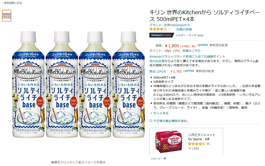Open the ソルティーライチ base keyword link
Screen dimensions: 265x166
pyautogui.click(x=189, y=35)
